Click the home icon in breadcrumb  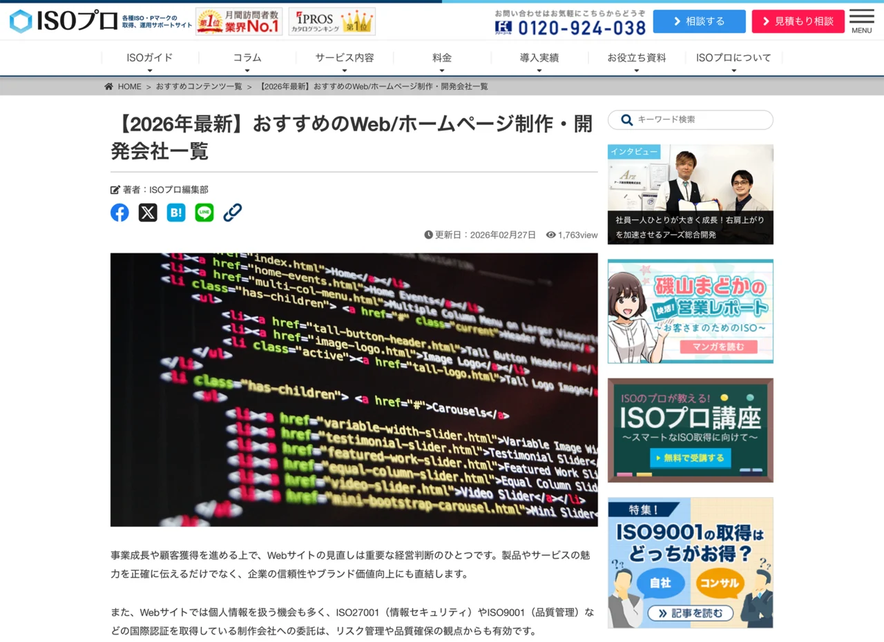(x=109, y=86)
